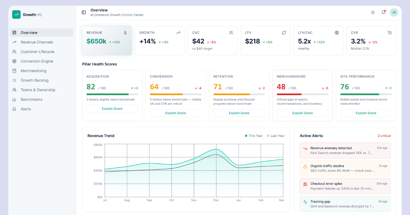Viewport: 410px width, 215px height.
Task: Open Customer Lifecycle section
Action: tap(42, 52)
